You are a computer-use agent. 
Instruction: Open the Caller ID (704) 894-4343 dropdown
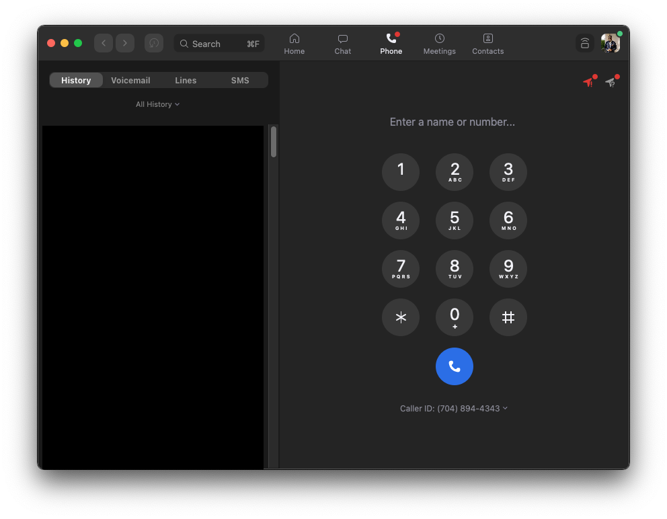pos(454,408)
